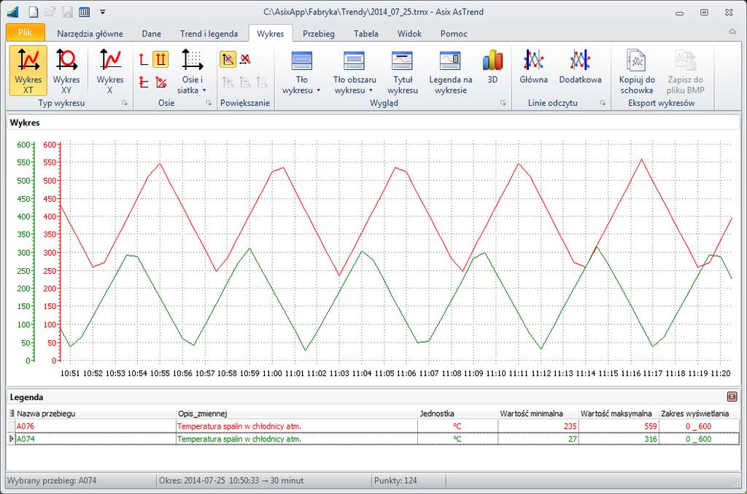Click the new document icon in quick access
The image size is (747, 494).
(x=34, y=12)
